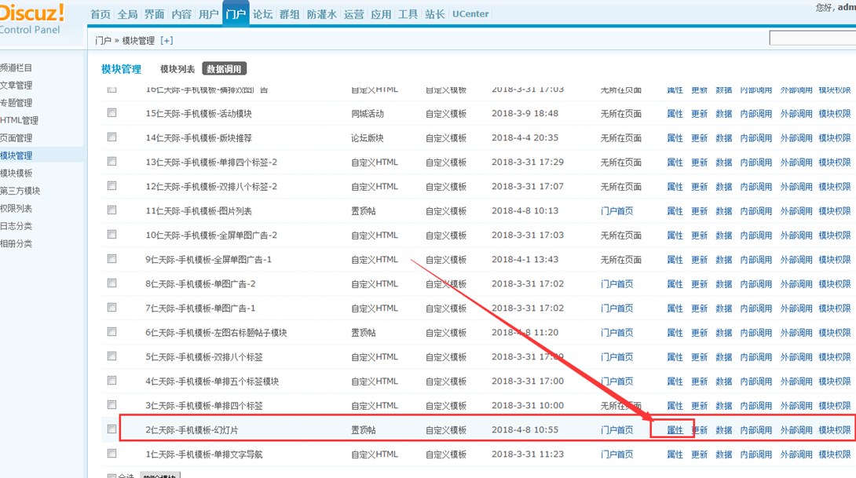The image size is (856, 478).
Task: Click 更新 for 11仁天际-手机模板-图片列表
Action: [699, 210]
